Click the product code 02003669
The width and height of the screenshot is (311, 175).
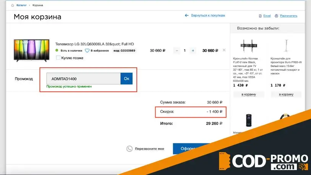(x=124, y=51)
